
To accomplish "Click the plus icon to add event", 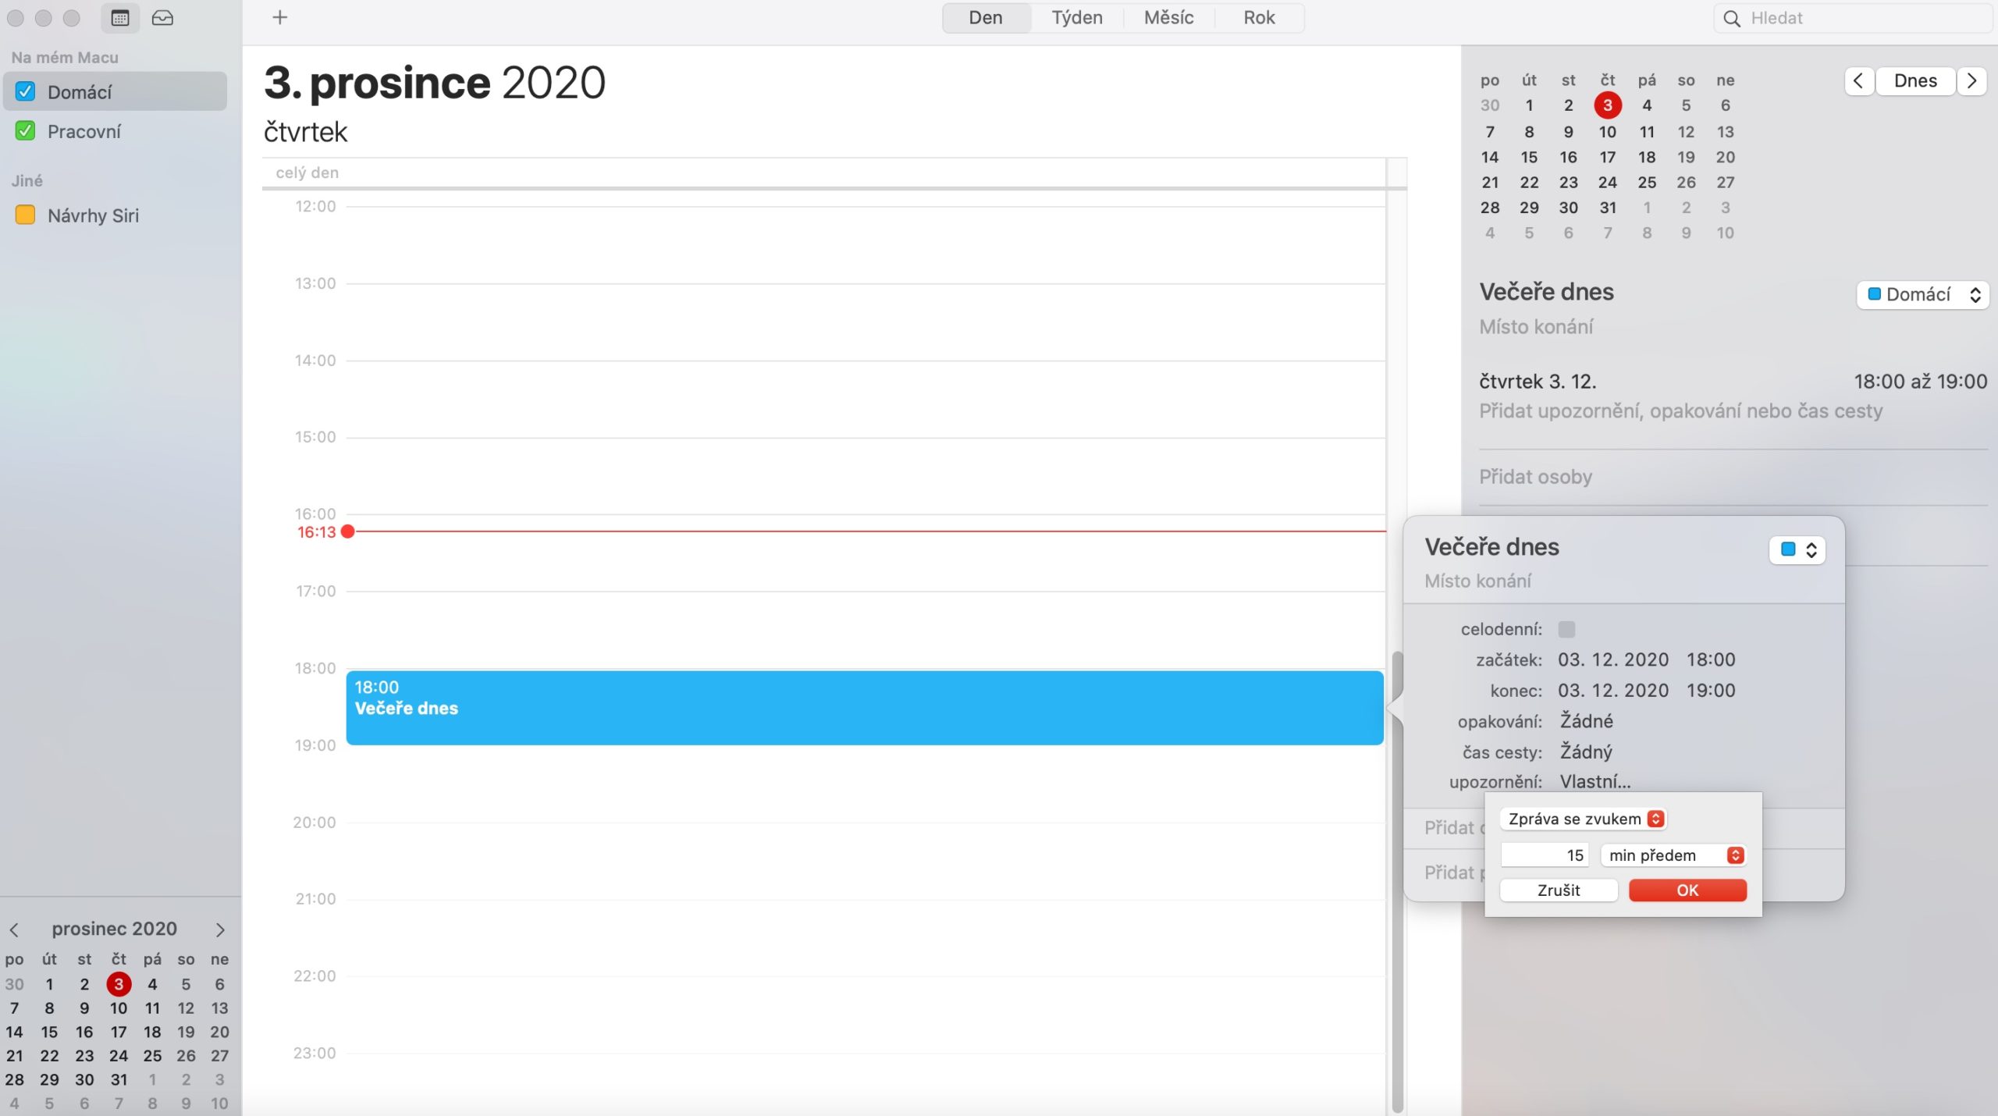I will click(279, 17).
